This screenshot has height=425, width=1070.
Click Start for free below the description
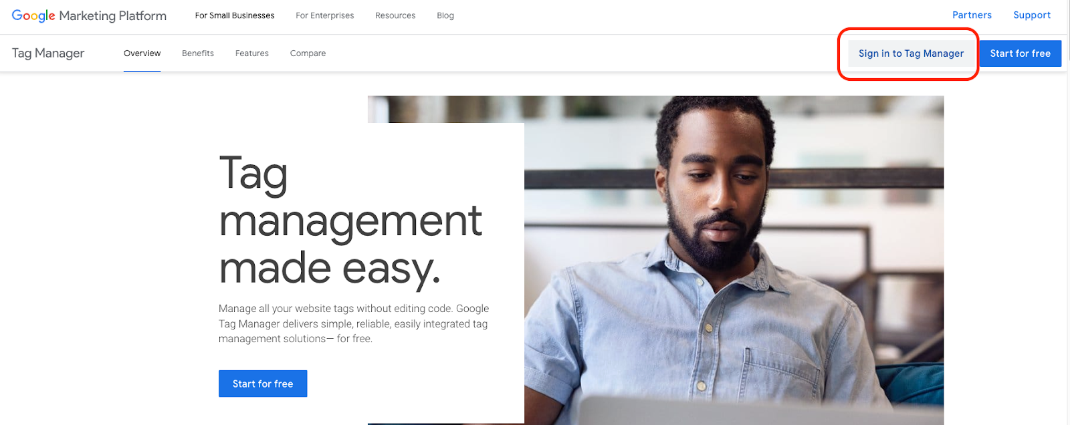(x=263, y=384)
